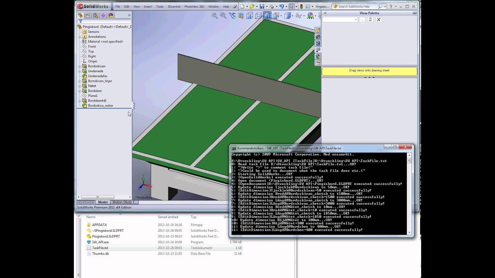This screenshot has width=495, height=278.
Task: Expand the manager pane tabs chevron
Action: 129,15
